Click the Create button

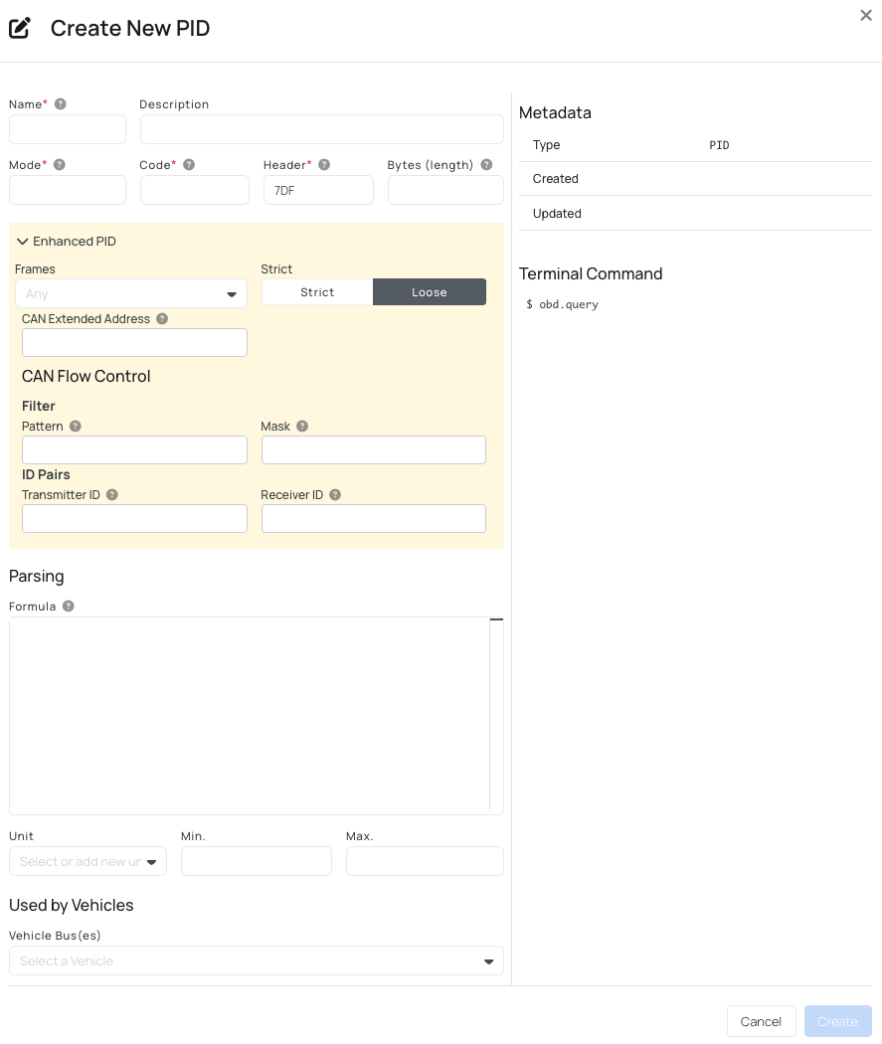click(837, 1021)
